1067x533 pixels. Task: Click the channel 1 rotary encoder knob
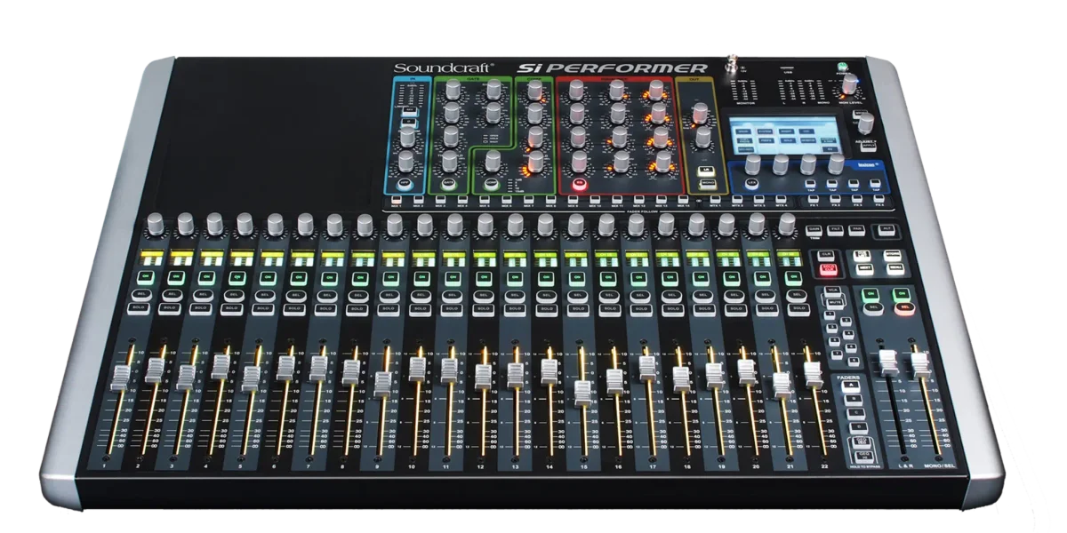[155, 223]
